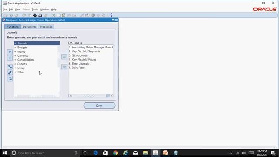Image resolution: width=279 pixels, height=157 pixels.
Task: Click the Delete Record toolbar icon
Action: point(75,15)
